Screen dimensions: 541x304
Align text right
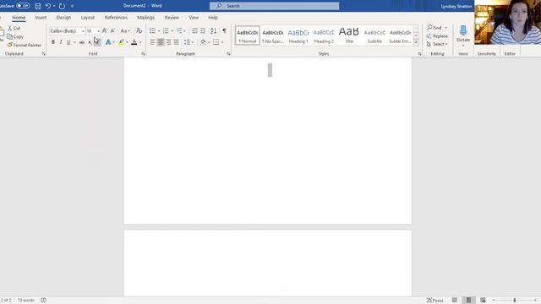click(168, 42)
